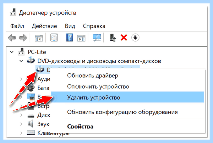The height and width of the screenshot is (143, 213).
Task: Expand the Звук category chevron
Action: pyautogui.click(x=21, y=124)
